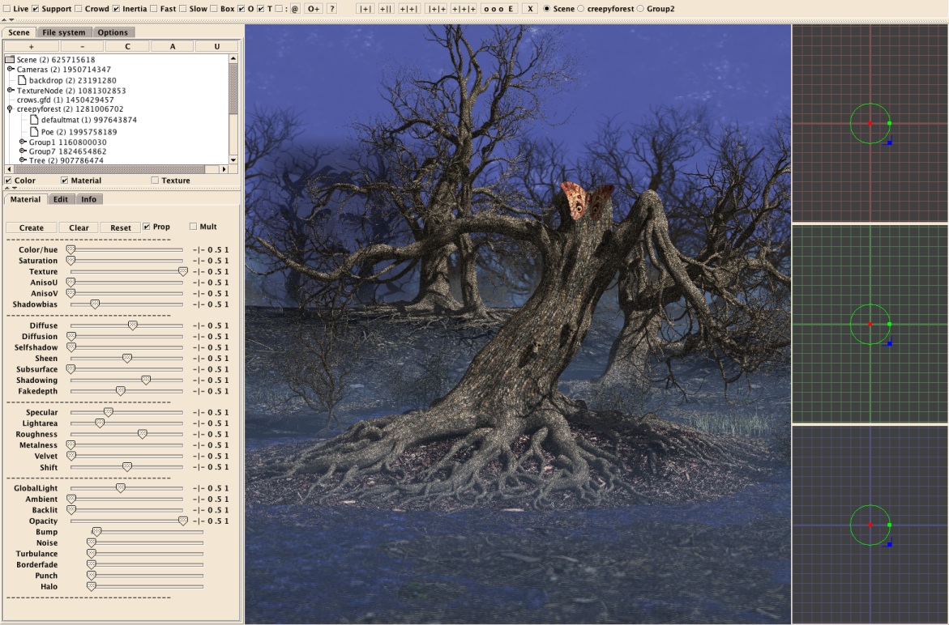Select the Scene tab

pos(19,32)
